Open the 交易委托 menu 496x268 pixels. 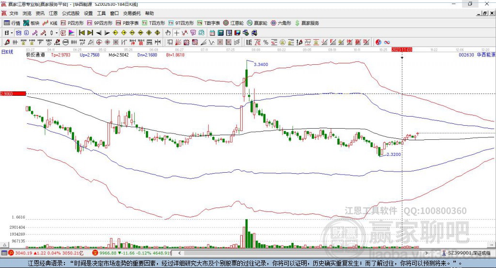pyautogui.click(x=132, y=13)
